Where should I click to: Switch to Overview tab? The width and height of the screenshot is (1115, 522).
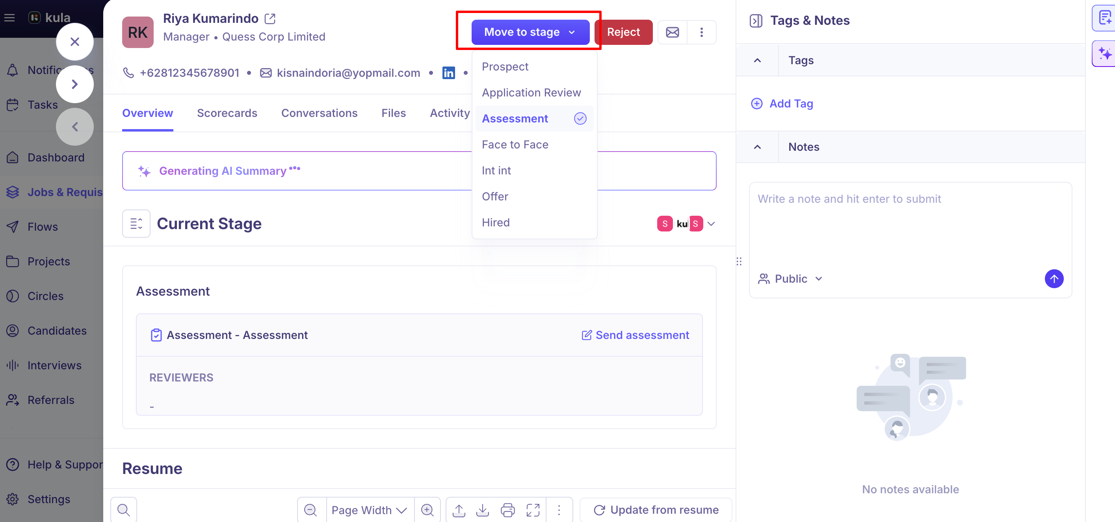tap(147, 113)
